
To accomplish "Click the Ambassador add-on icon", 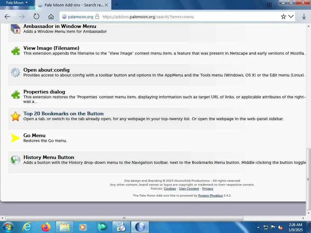I will click(15, 29).
